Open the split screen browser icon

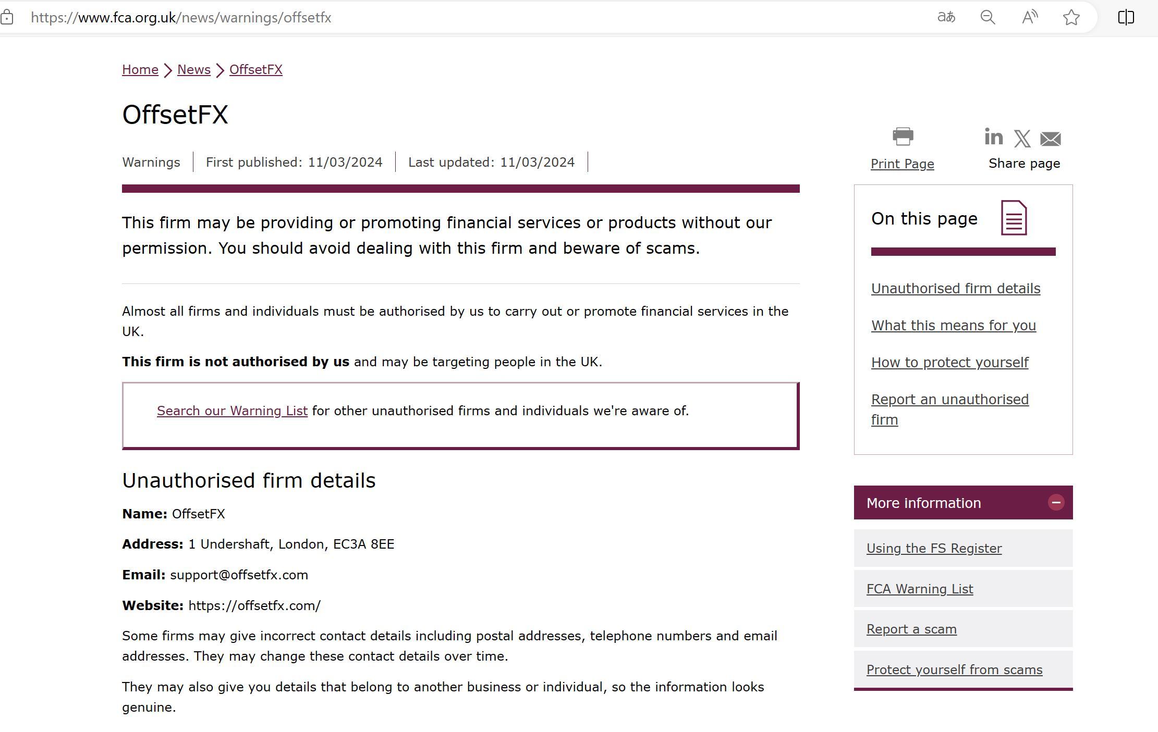pos(1126,17)
